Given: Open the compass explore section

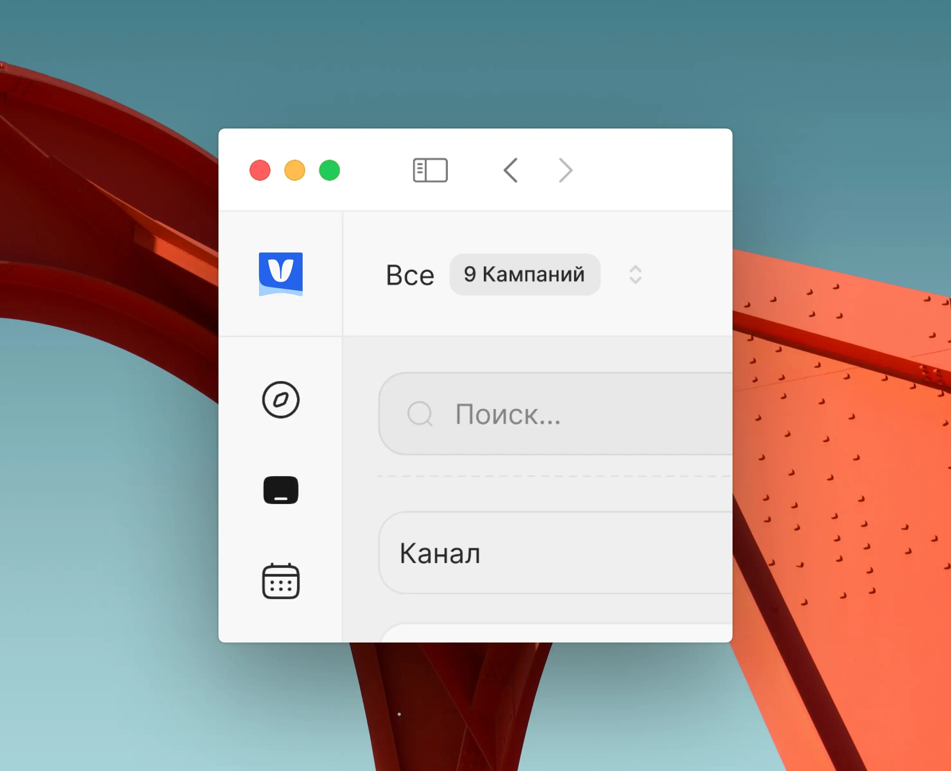Looking at the screenshot, I should [x=281, y=400].
